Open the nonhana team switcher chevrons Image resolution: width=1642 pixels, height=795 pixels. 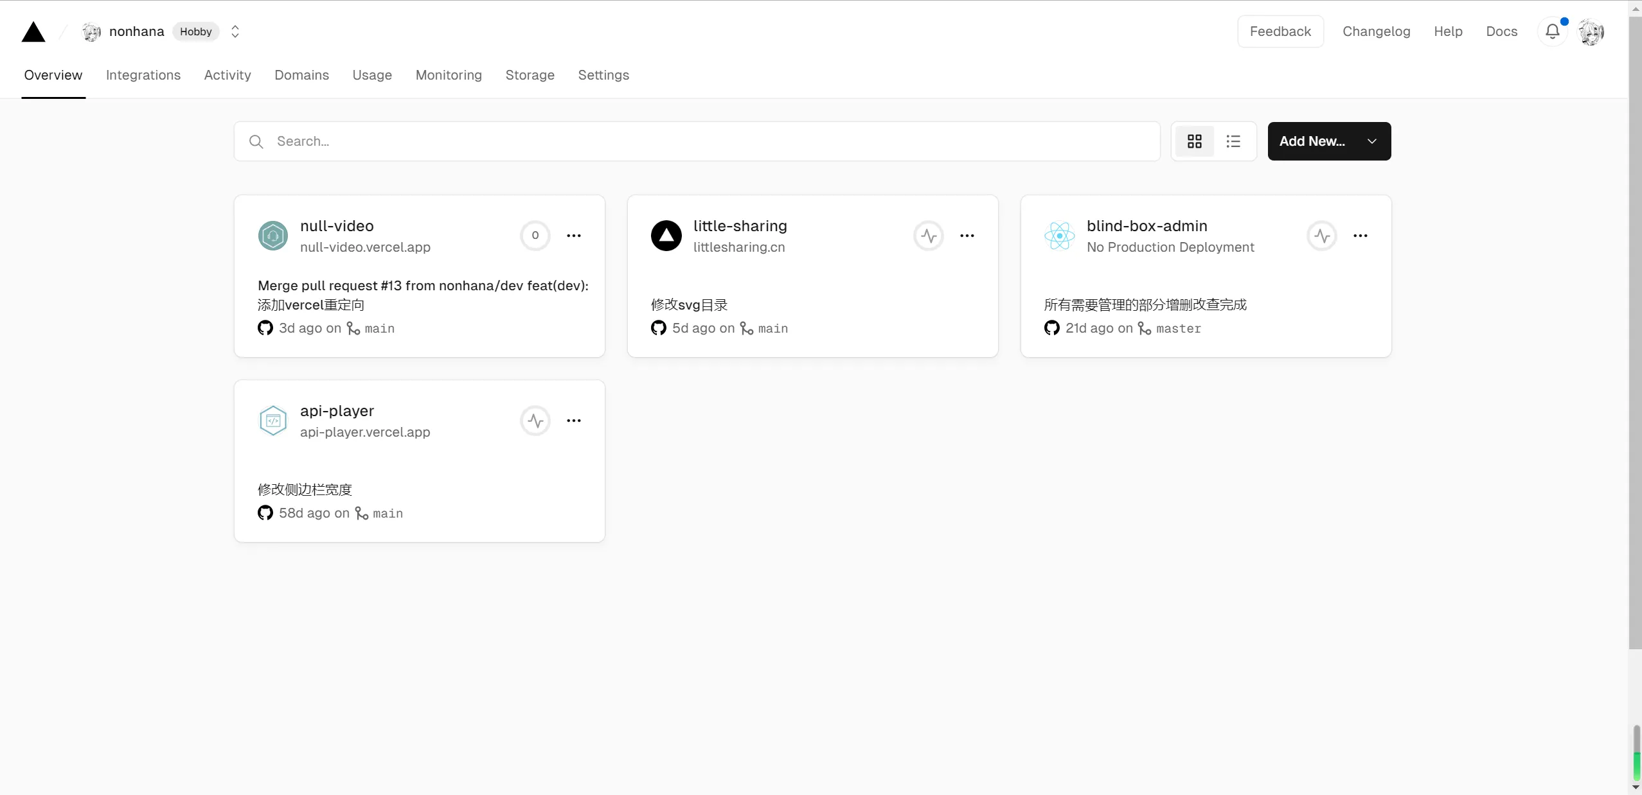click(x=235, y=31)
